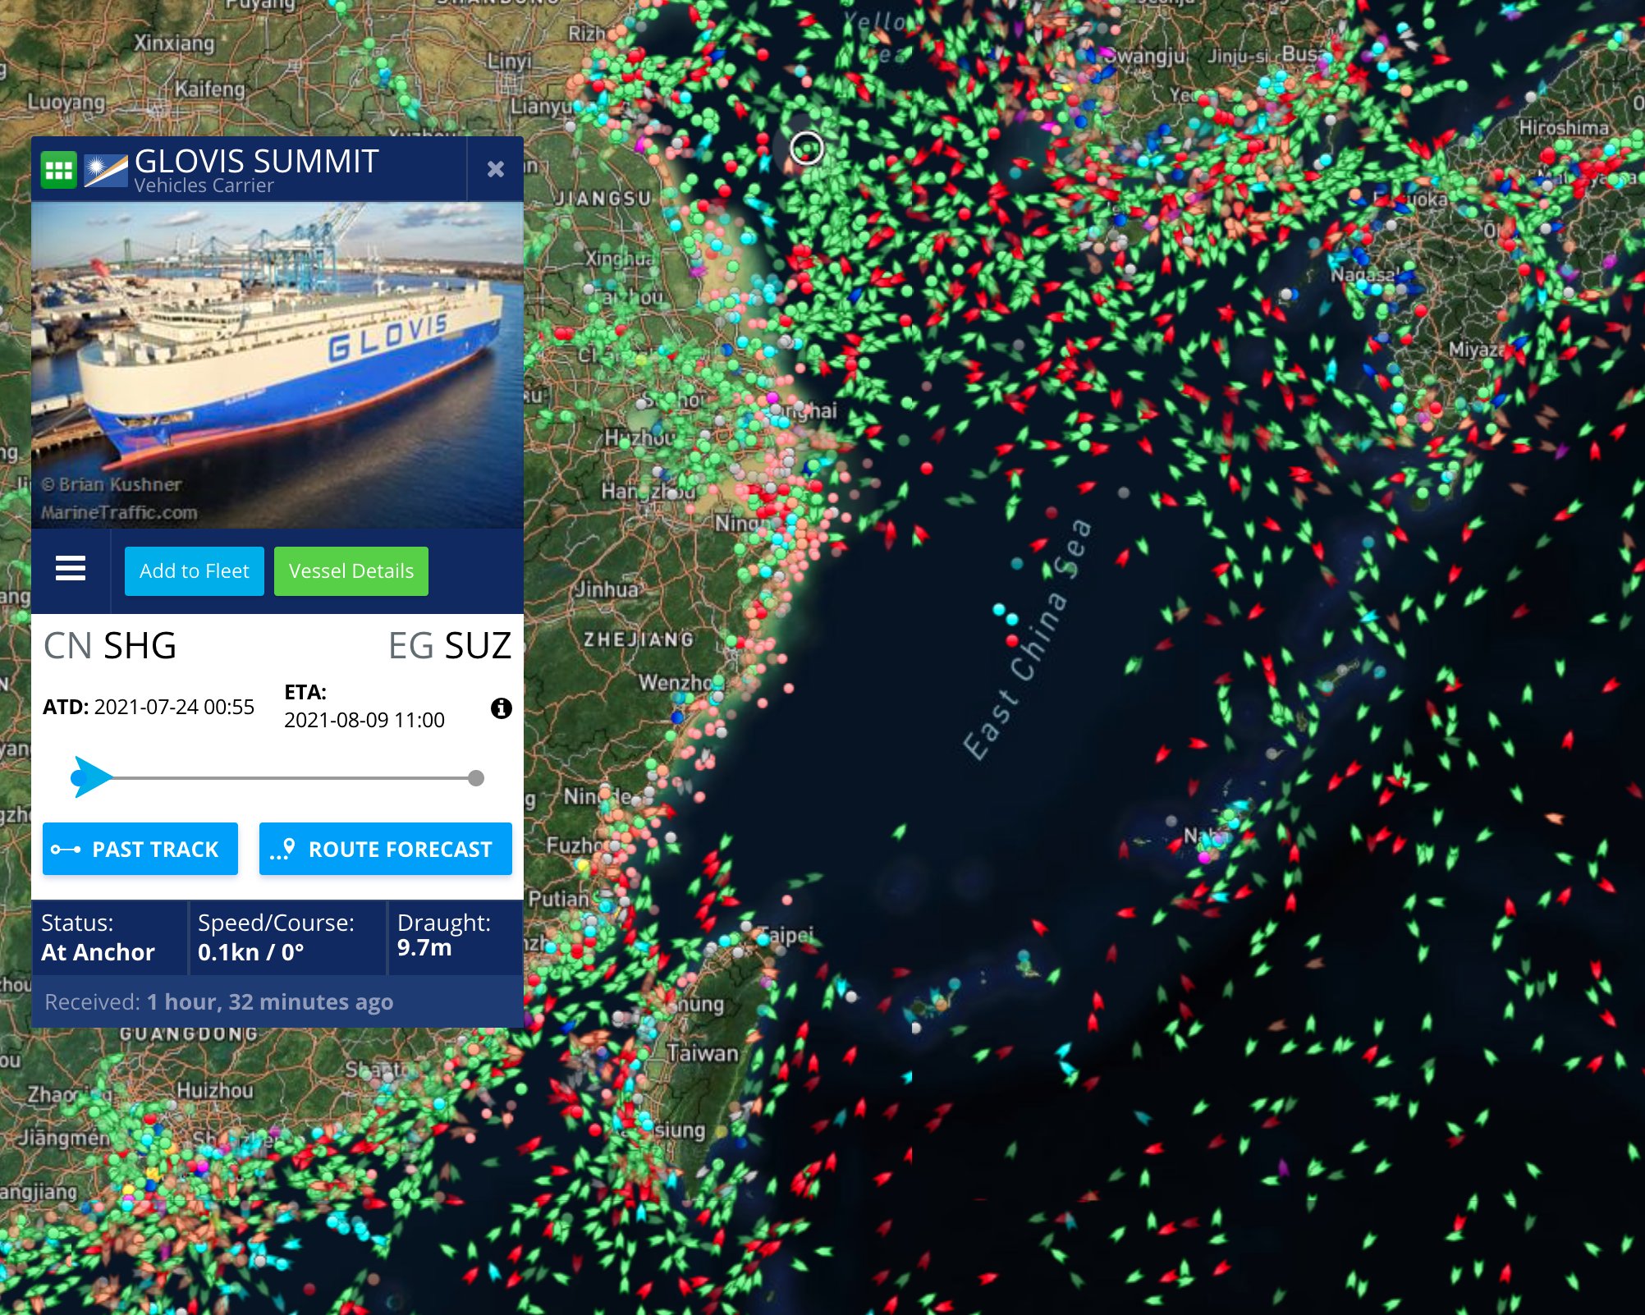Click the Kaifeng city label

click(209, 88)
